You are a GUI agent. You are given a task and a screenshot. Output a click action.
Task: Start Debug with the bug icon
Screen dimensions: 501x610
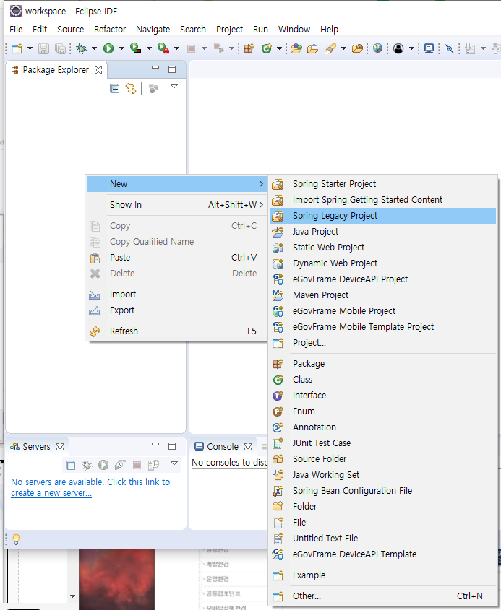click(82, 48)
